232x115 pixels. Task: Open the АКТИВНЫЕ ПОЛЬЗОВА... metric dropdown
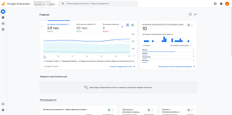coord(181,46)
